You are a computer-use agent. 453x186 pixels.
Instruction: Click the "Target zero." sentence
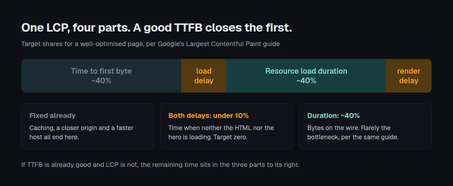coord(230,137)
